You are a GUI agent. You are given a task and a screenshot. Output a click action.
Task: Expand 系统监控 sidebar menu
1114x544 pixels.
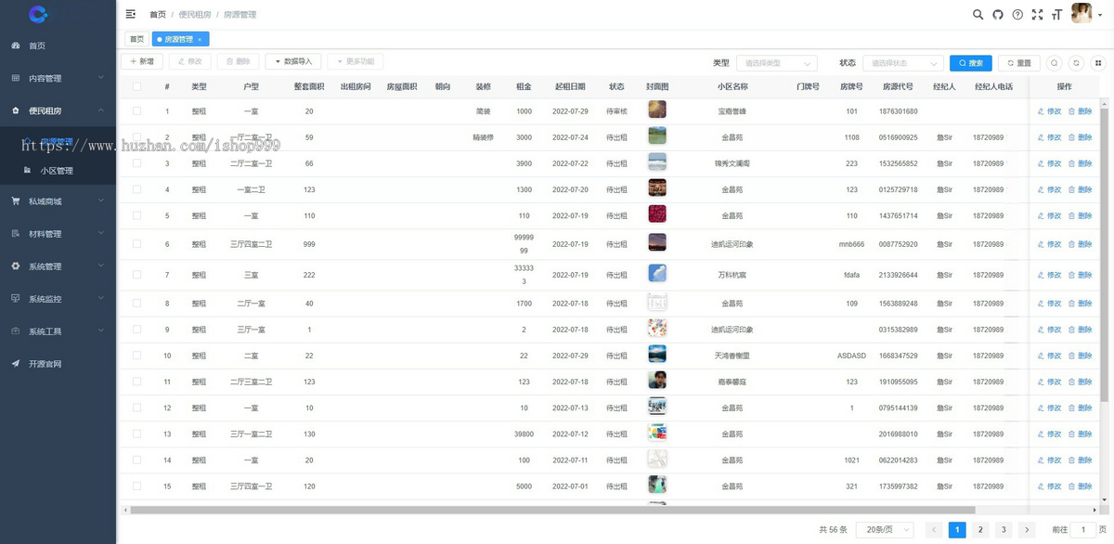pos(58,299)
